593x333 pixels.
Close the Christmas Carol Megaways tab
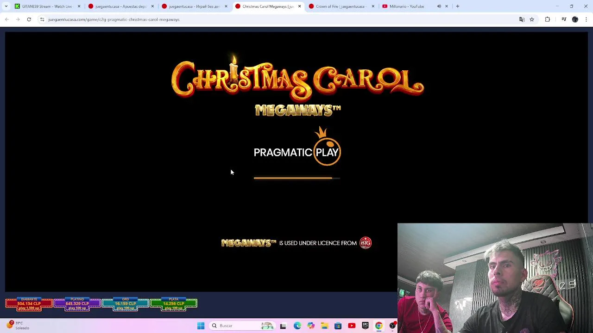tap(299, 6)
